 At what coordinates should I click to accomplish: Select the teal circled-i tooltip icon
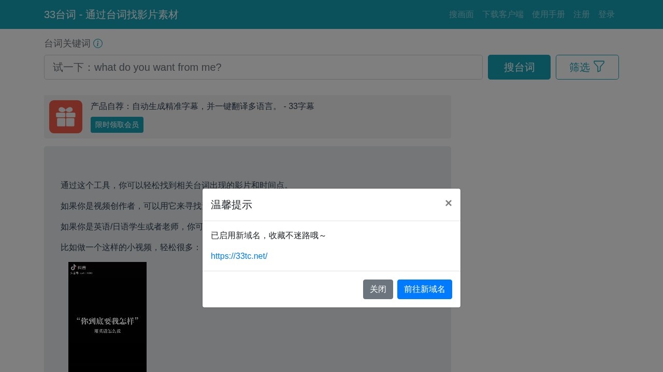coord(98,43)
